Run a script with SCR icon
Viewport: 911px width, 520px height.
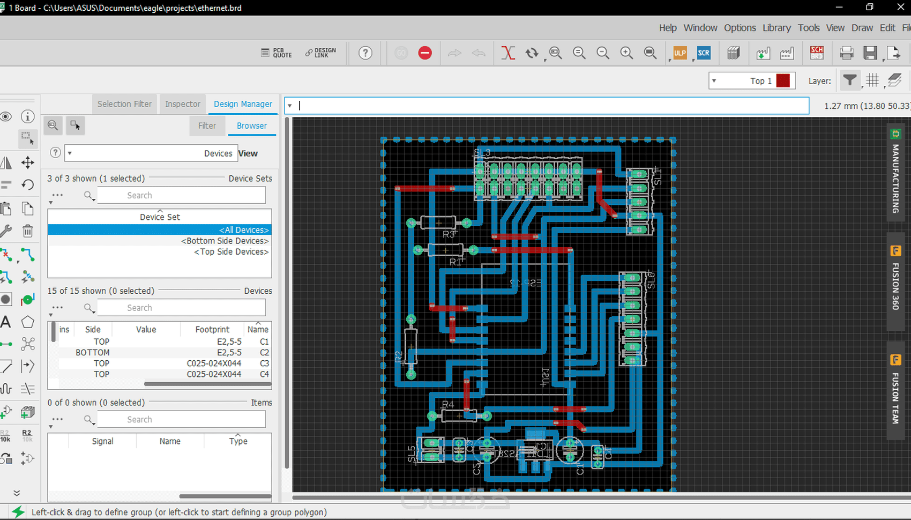[x=703, y=53]
